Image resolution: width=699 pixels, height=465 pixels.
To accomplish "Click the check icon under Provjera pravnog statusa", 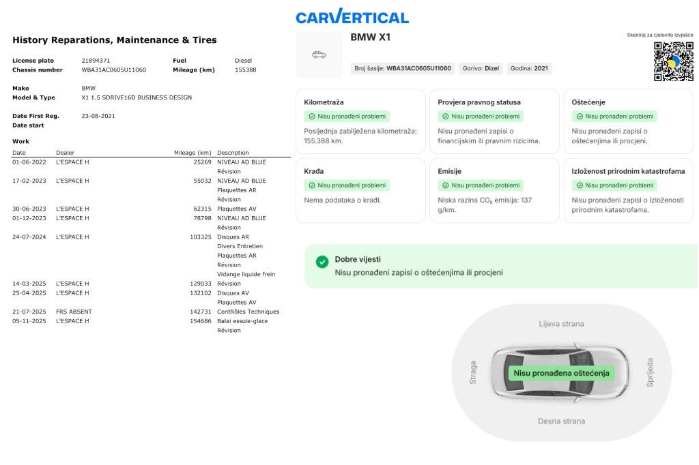I will coord(446,117).
